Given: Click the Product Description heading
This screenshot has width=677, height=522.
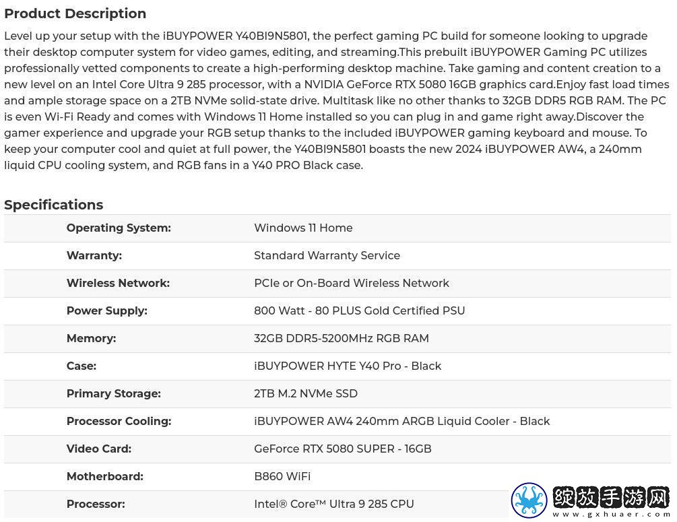Looking at the screenshot, I should [x=75, y=13].
